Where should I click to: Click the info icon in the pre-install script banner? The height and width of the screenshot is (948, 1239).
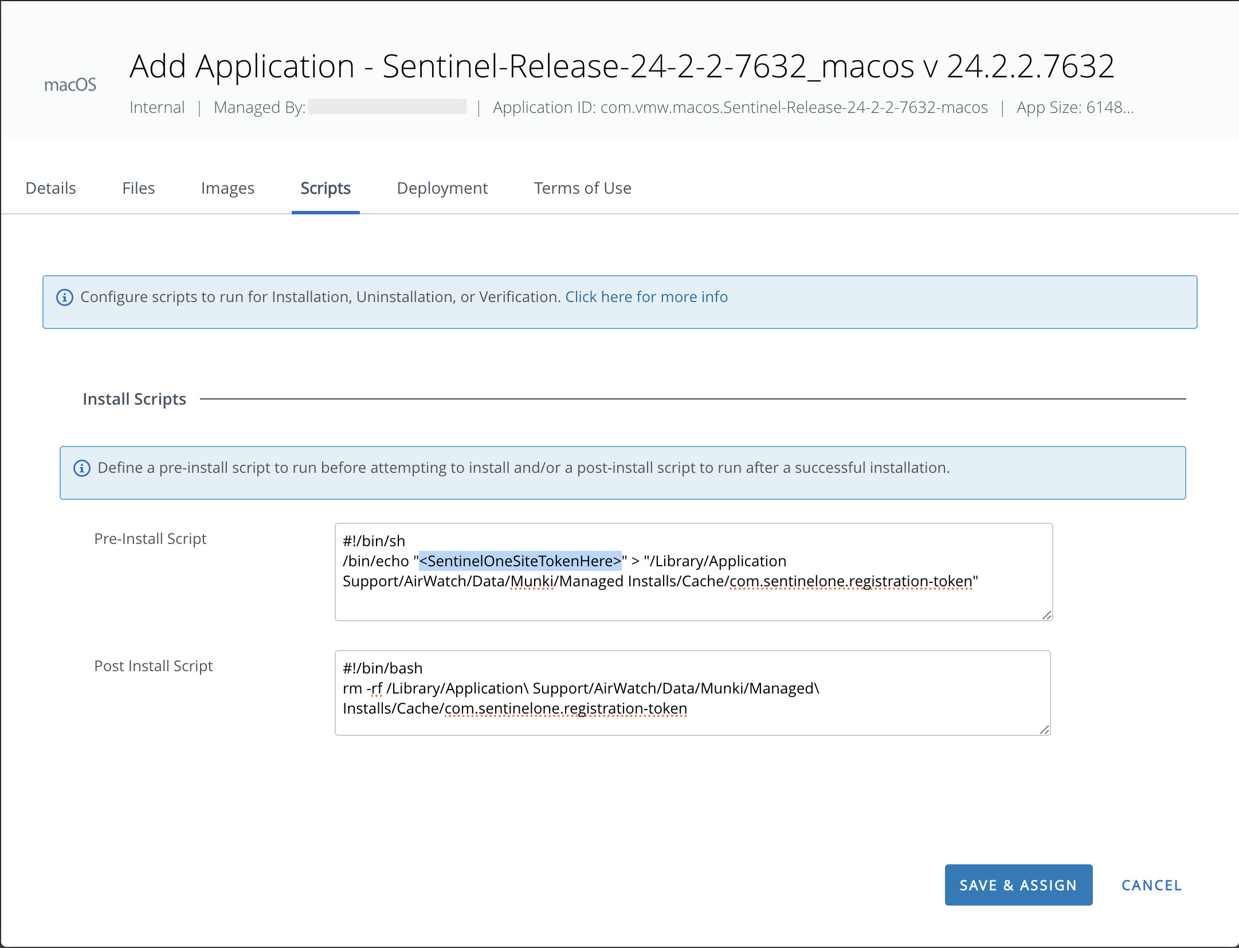pos(81,468)
